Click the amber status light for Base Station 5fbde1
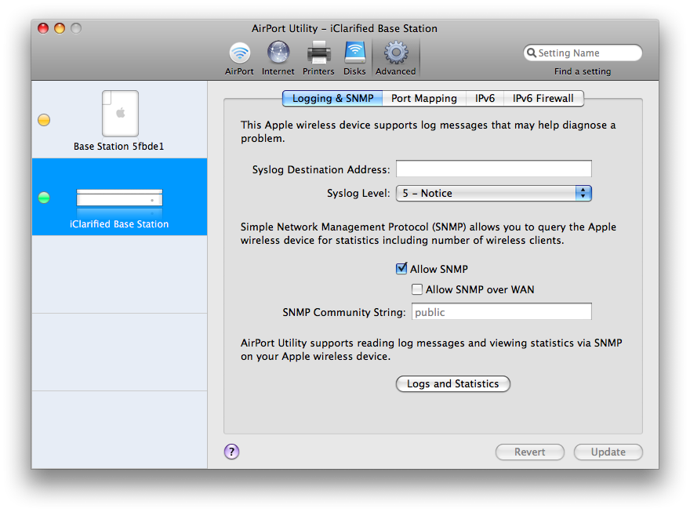Image resolution: width=690 pixels, height=512 pixels. click(x=44, y=120)
